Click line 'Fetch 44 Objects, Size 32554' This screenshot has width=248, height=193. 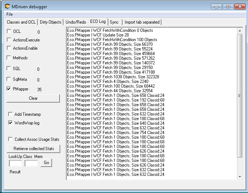(110, 91)
